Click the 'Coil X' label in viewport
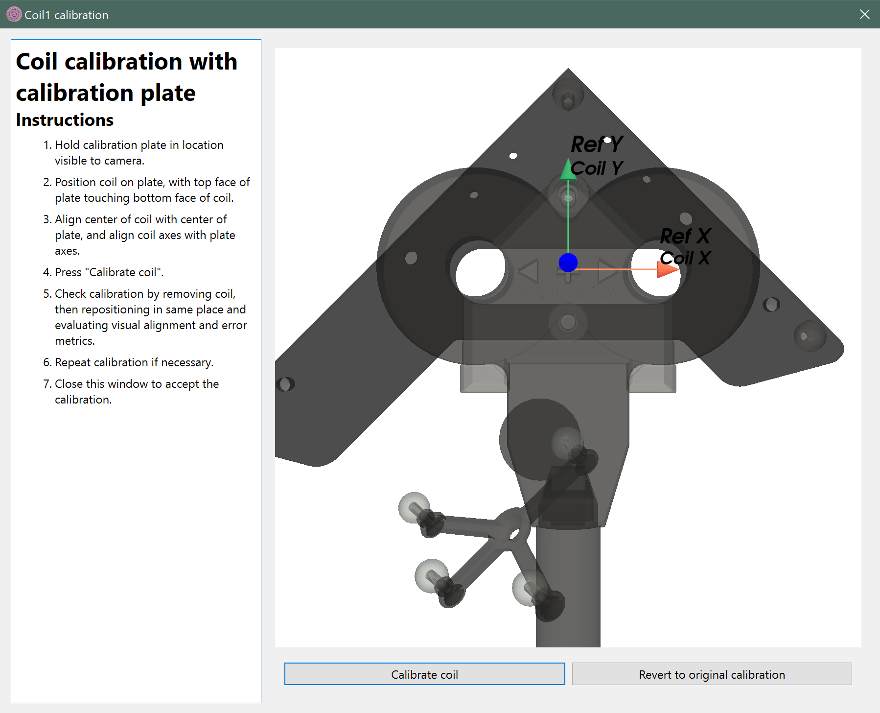The width and height of the screenshot is (880, 713). point(685,258)
